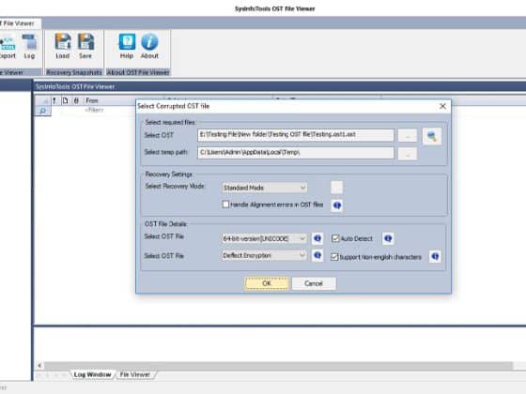This screenshot has height=394, width=526.
Task: Switch to the File Viewer bottom tab
Action: click(x=135, y=374)
